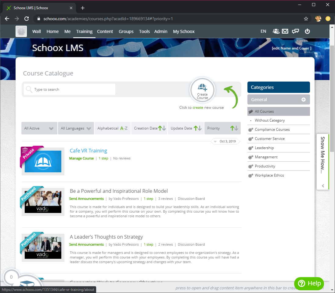Select Without Category in categories list
This screenshot has height=293, width=335.
270,120
